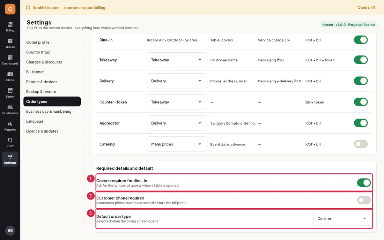Open Licence & updates settings

(x=52, y=131)
